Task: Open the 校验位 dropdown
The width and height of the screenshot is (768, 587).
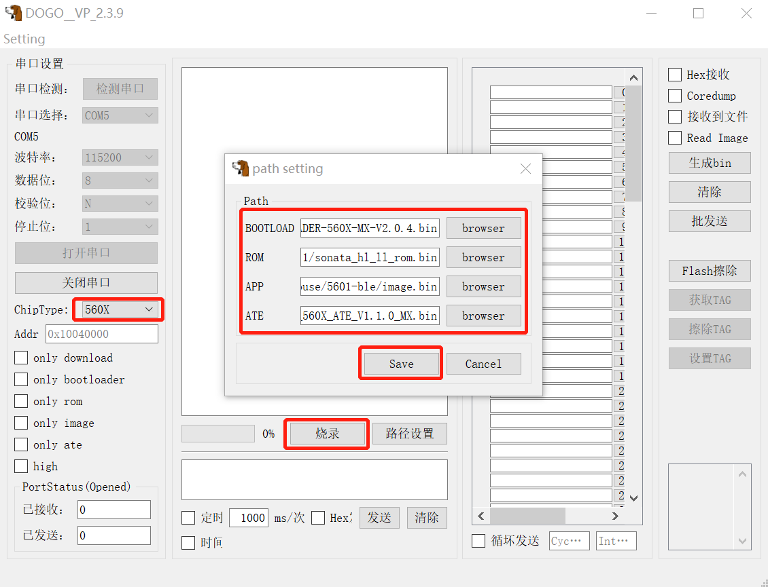Action: [120, 204]
